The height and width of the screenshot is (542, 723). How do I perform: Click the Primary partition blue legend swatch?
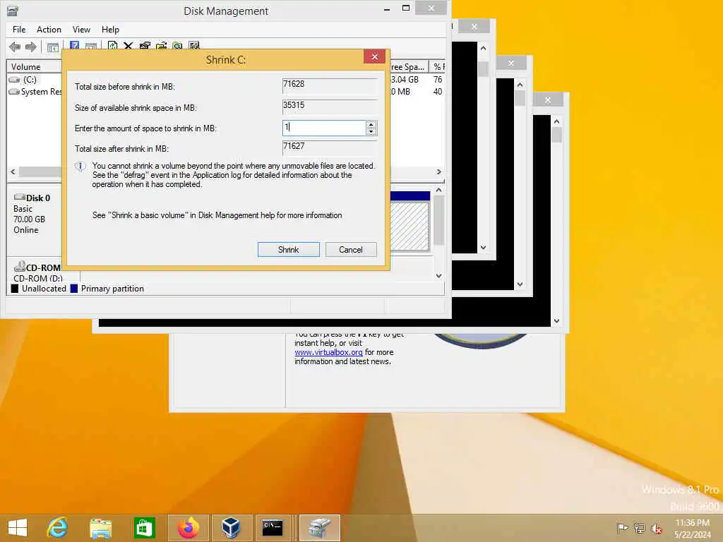73,289
